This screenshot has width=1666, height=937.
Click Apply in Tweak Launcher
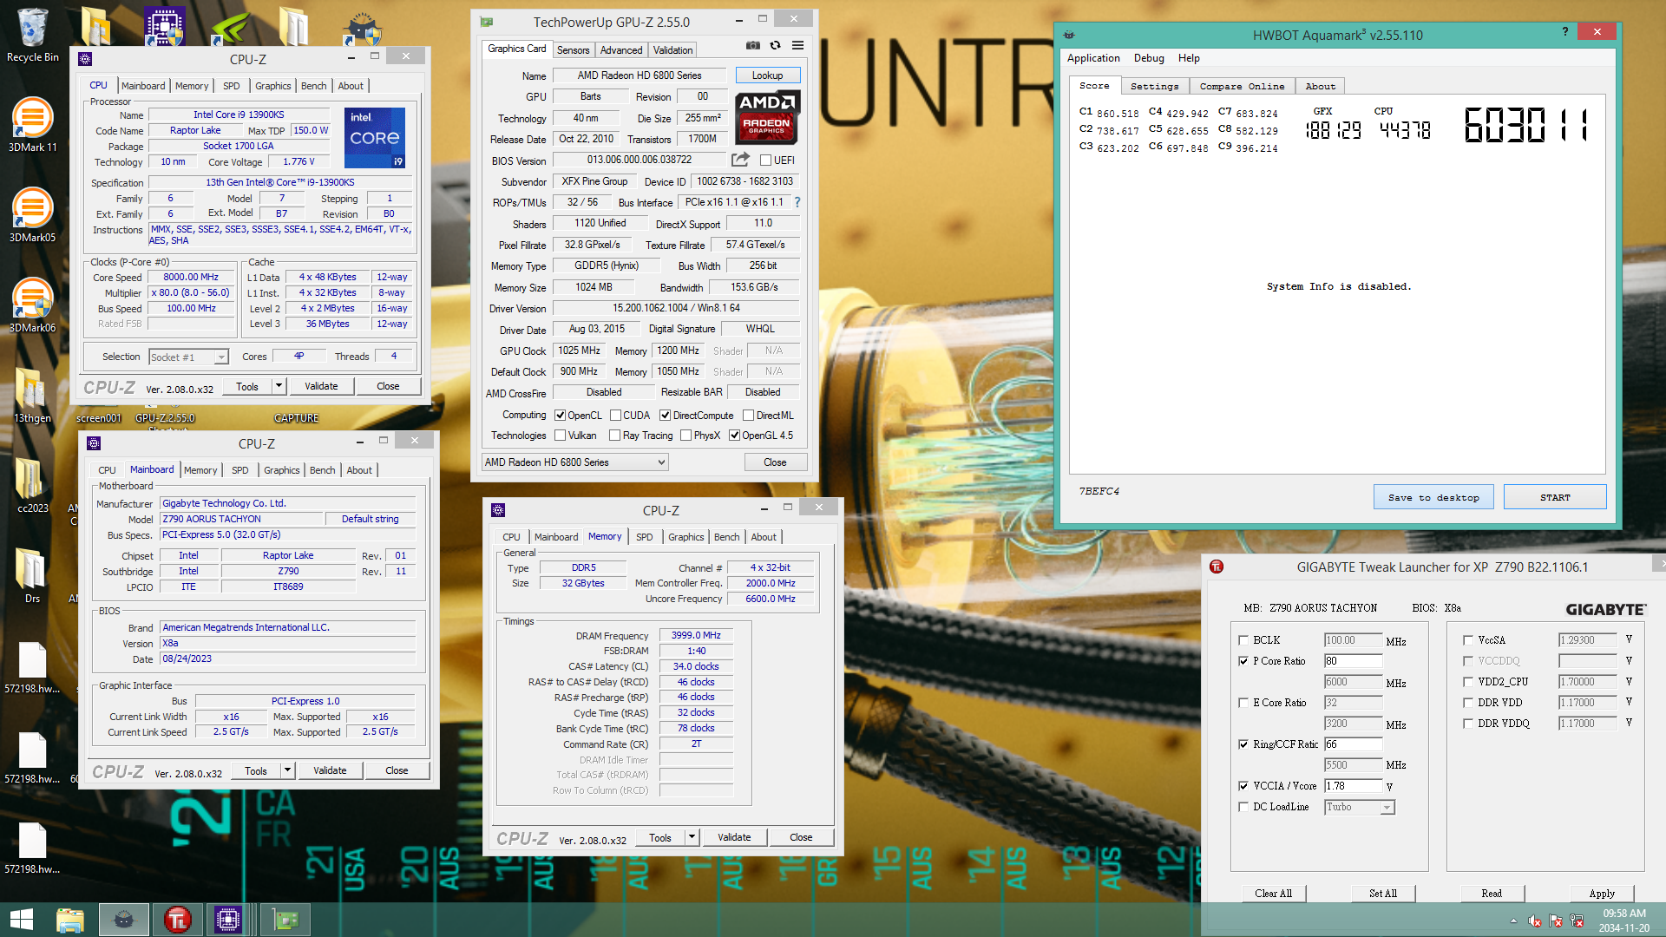tap(1602, 894)
